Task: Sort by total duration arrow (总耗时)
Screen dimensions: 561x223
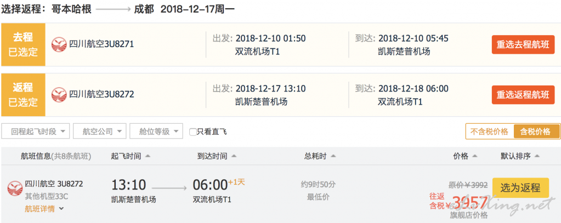Action: 333,156
